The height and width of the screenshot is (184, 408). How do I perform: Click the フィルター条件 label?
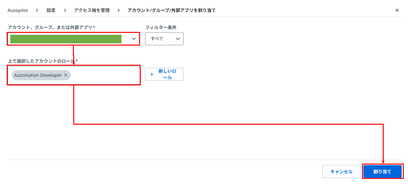coord(161,27)
